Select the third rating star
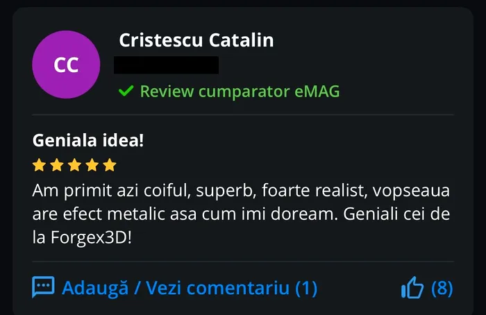 point(75,164)
